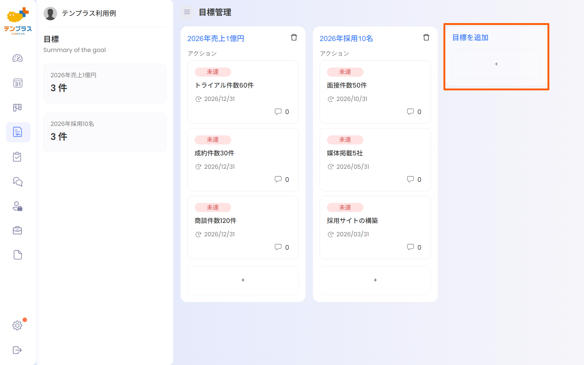
Task: Open the chat bubbles icon in sidebar
Action: tap(18, 182)
